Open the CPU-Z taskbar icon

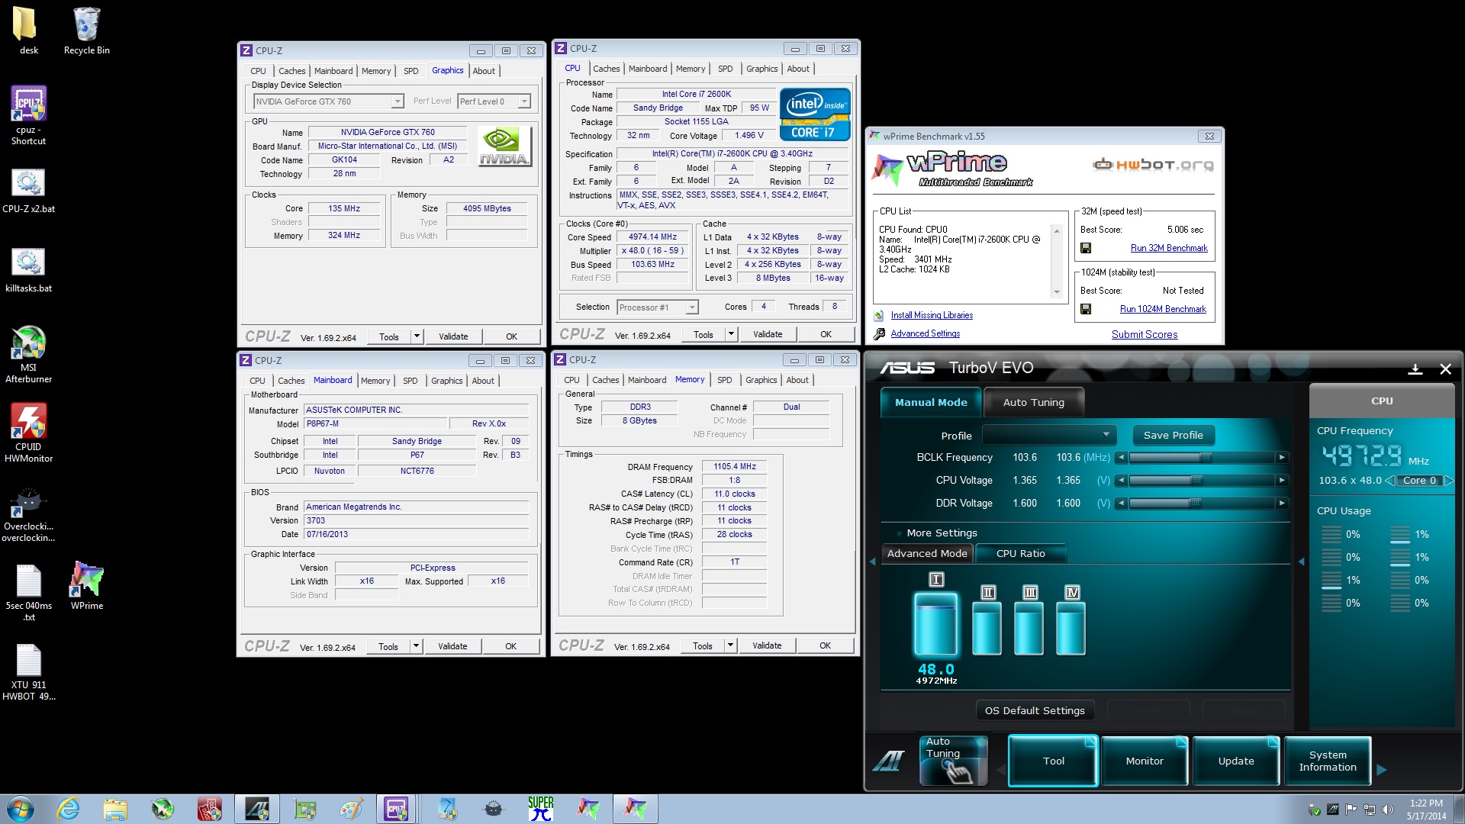(395, 809)
